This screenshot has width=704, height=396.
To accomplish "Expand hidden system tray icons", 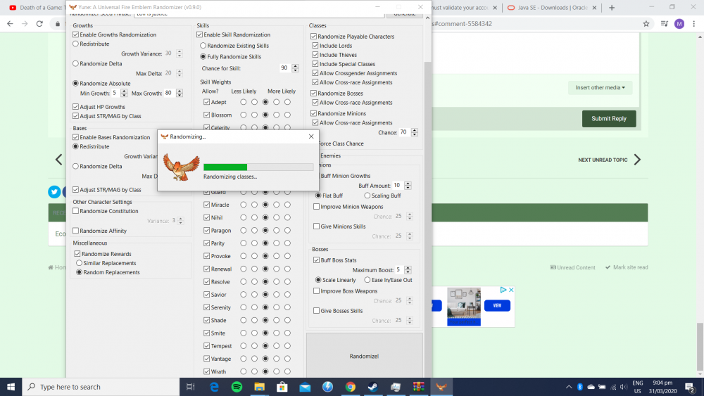I will (x=568, y=387).
